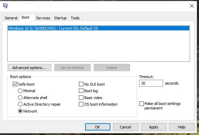Enable No GUI boot
This screenshot has height=135, width=199.
click(81, 84)
